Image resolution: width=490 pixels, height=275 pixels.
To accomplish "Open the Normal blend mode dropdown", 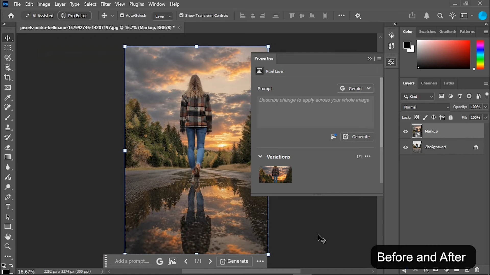I will coord(426,107).
